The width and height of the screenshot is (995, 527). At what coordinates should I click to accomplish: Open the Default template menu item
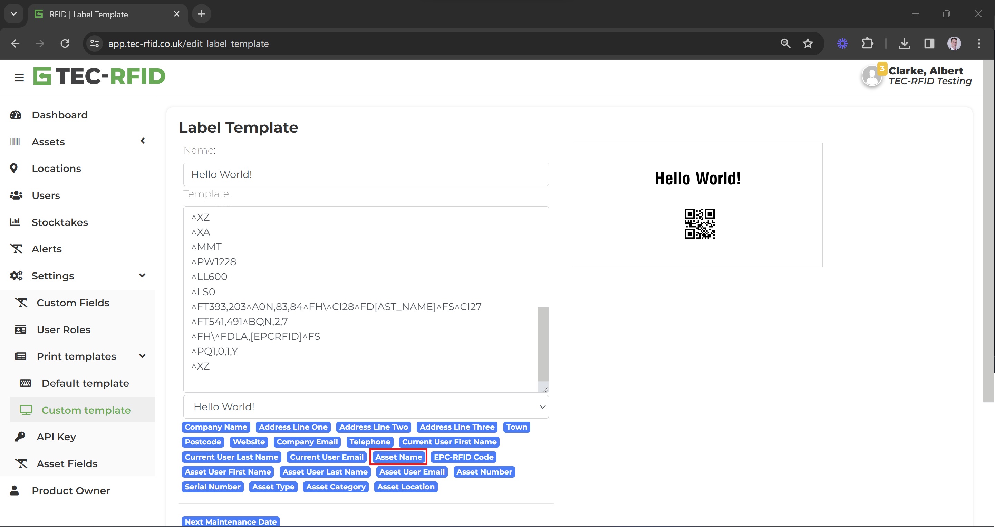click(85, 383)
